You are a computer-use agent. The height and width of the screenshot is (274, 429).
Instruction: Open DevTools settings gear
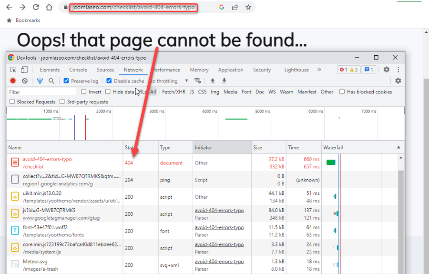386,70
